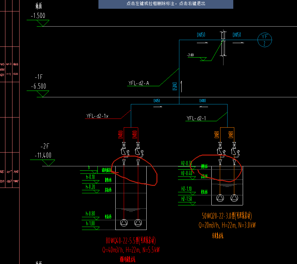Select left pump symbol in orange sump pit
Viewport: 297px width, 264px height.
point(220,198)
